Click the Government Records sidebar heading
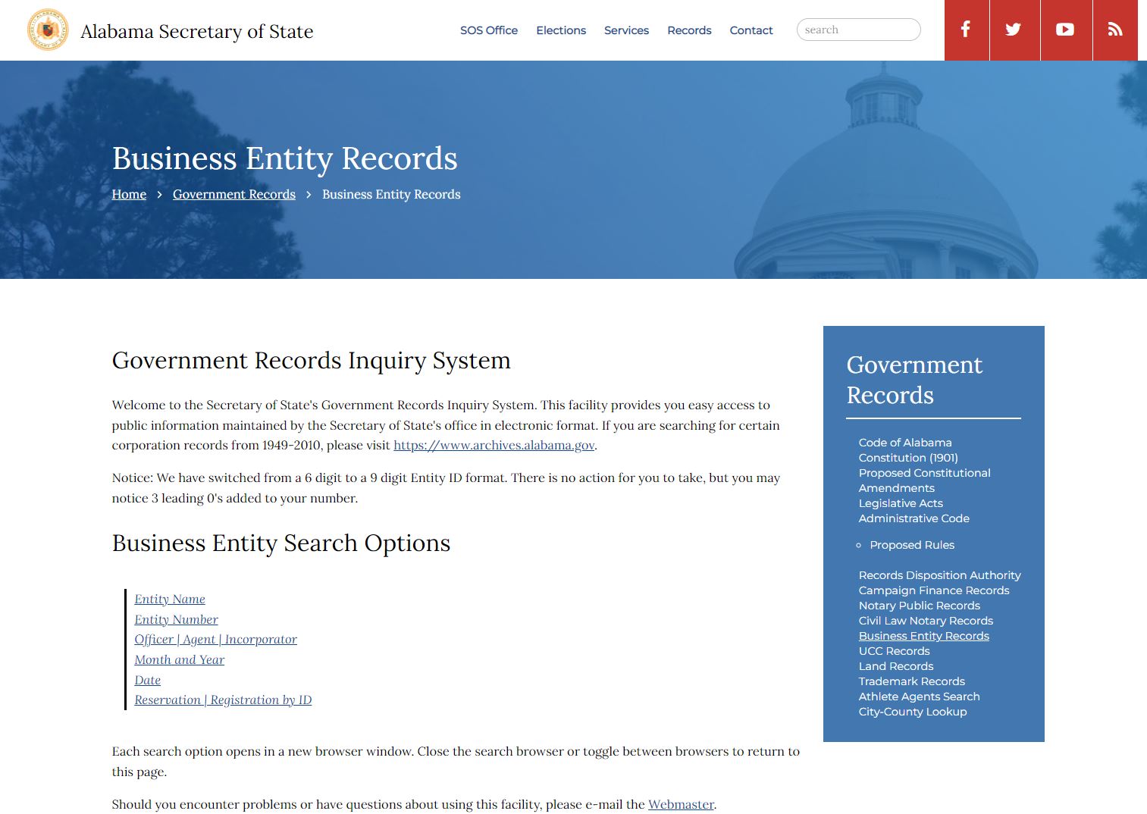1147x814 pixels. point(914,380)
